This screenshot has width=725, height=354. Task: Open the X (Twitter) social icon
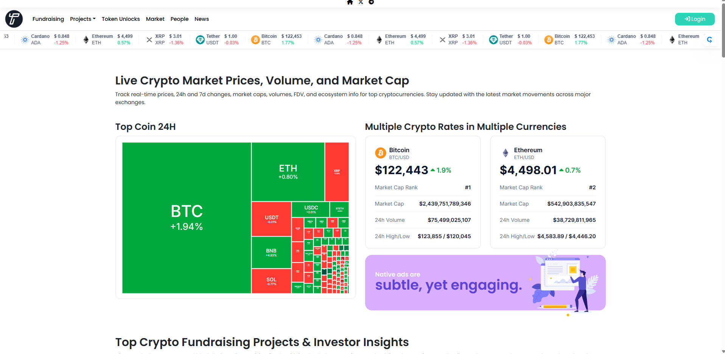click(361, 2)
